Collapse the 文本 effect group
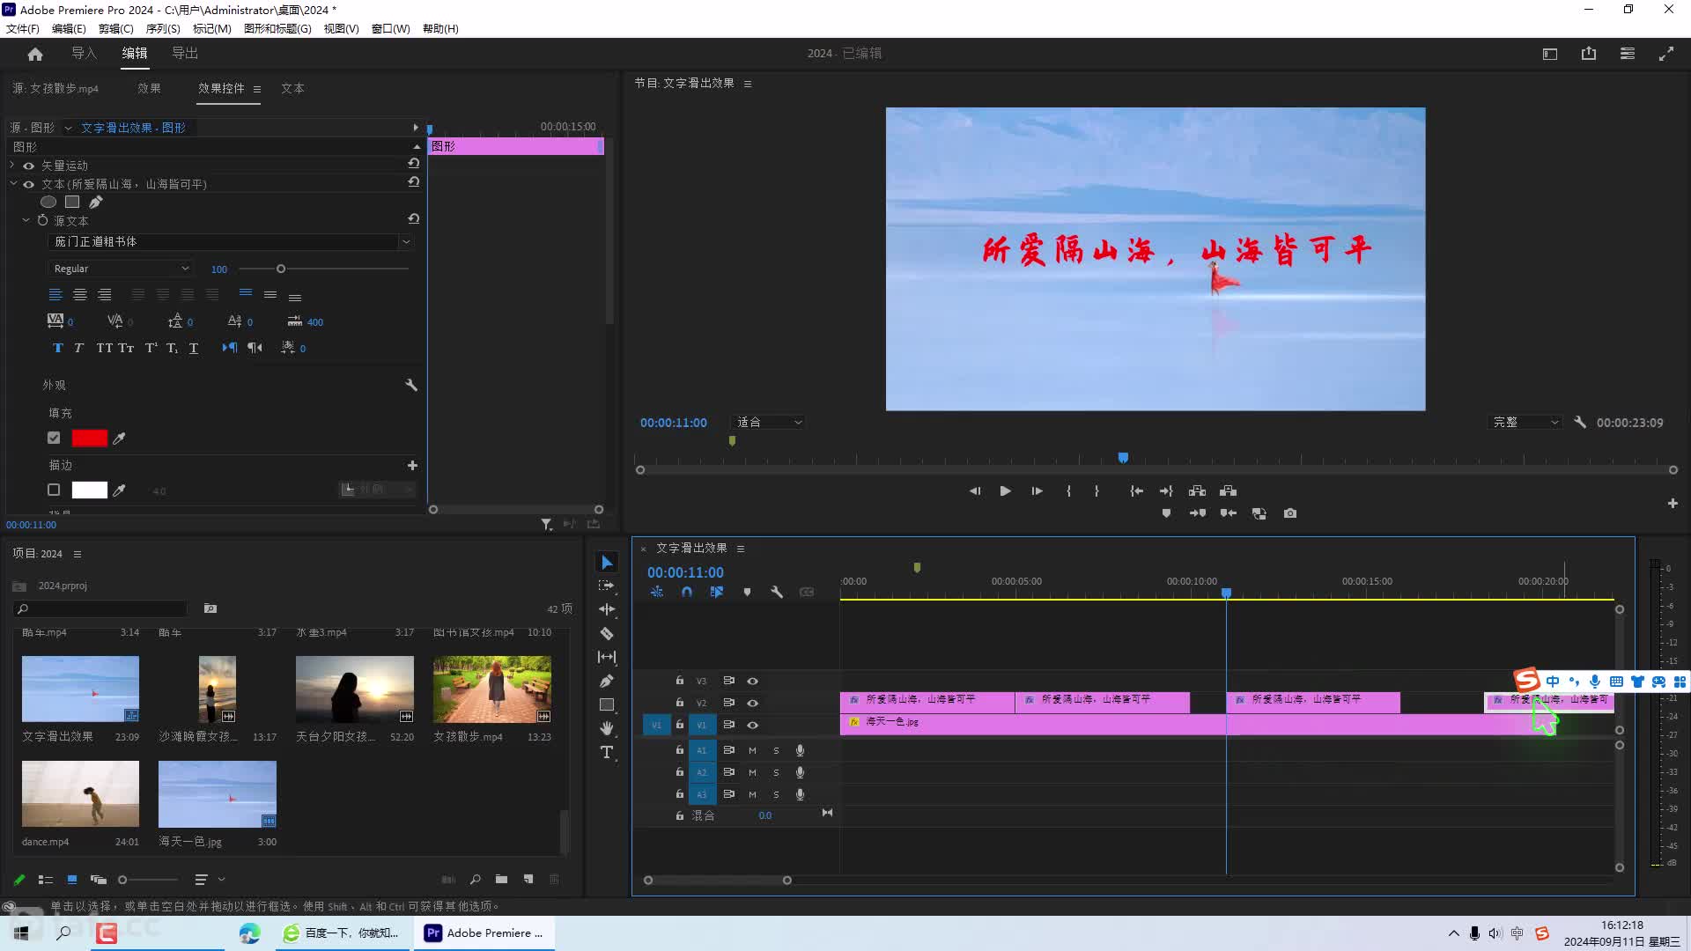The height and width of the screenshot is (951, 1691). [x=12, y=184]
